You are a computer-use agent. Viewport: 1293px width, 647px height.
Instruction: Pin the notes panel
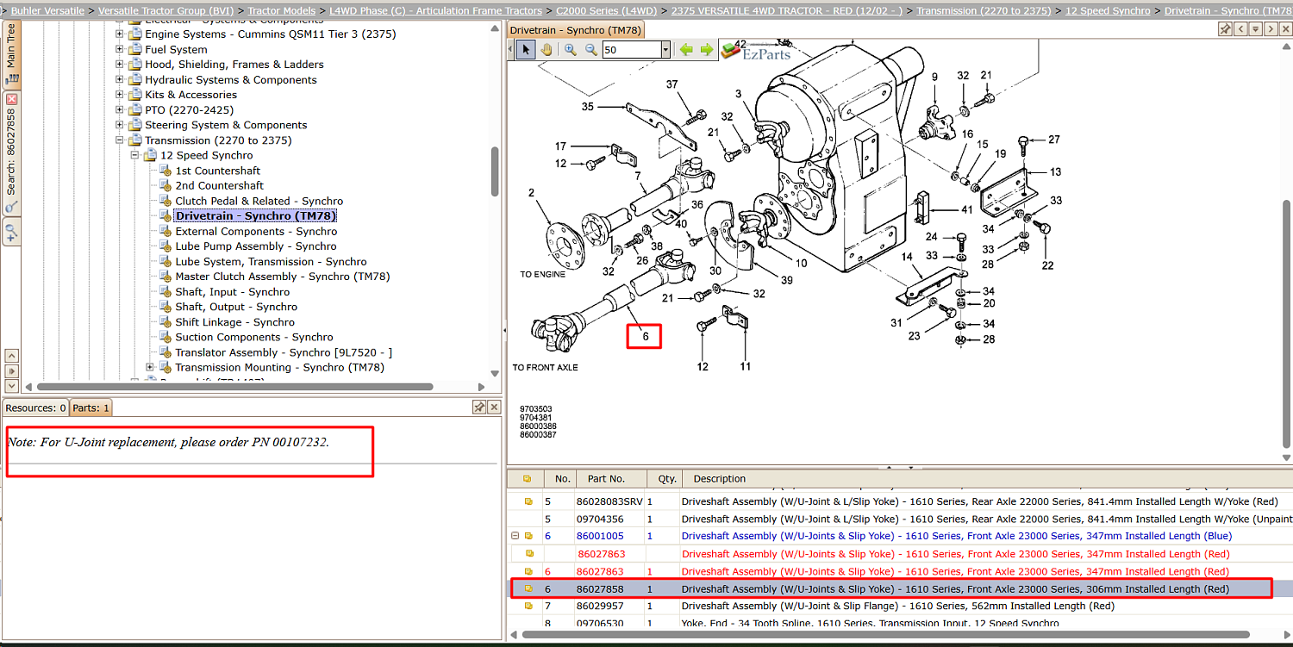pyautogui.click(x=479, y=407)
